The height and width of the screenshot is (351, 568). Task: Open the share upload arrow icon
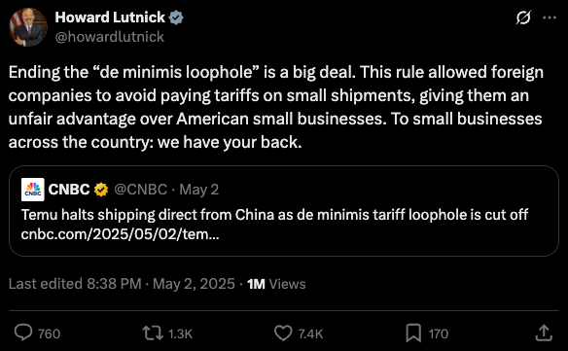pos(544,333)
